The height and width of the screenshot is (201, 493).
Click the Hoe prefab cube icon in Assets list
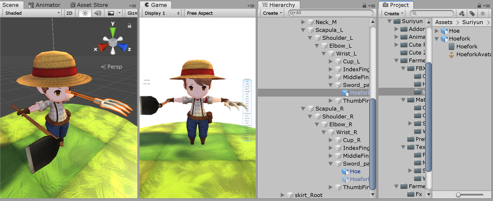point(444,31)
